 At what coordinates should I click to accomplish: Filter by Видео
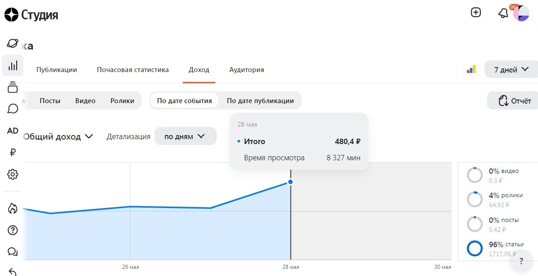coord(86,101)
